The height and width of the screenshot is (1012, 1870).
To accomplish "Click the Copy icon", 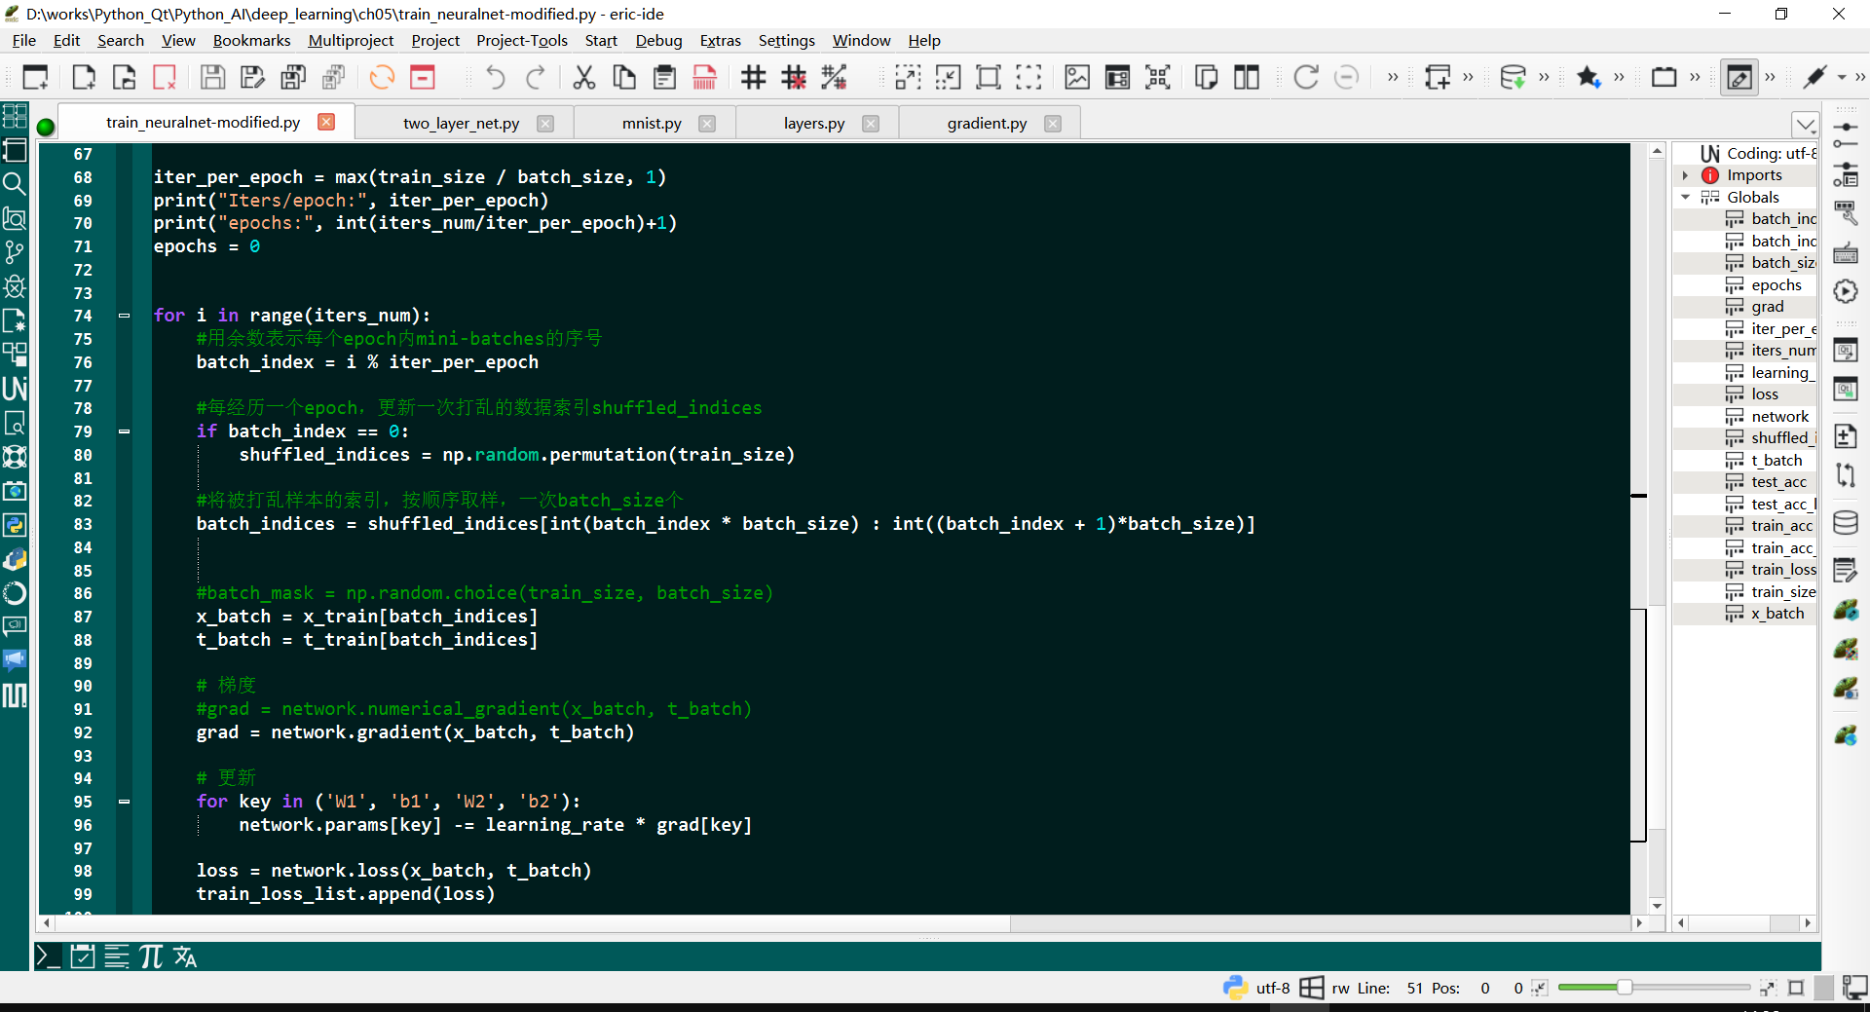I will click(x=624, y=77).
